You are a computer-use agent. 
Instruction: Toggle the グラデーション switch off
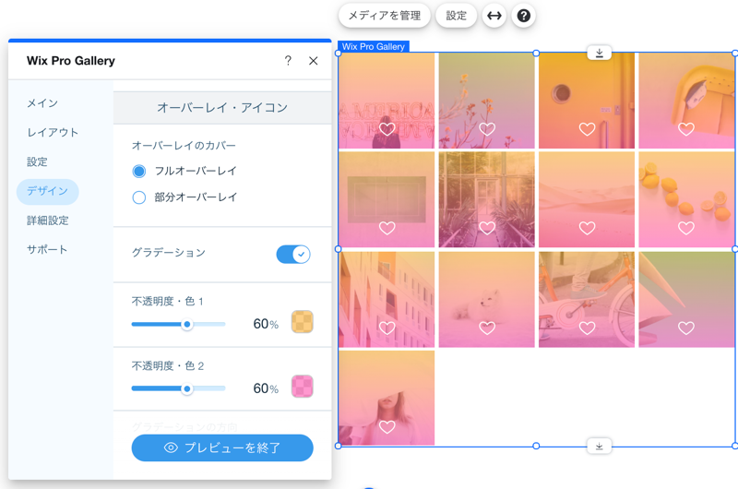coord(292,254)
